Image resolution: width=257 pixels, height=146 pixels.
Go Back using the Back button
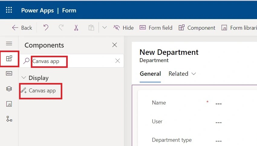point(22,28)
